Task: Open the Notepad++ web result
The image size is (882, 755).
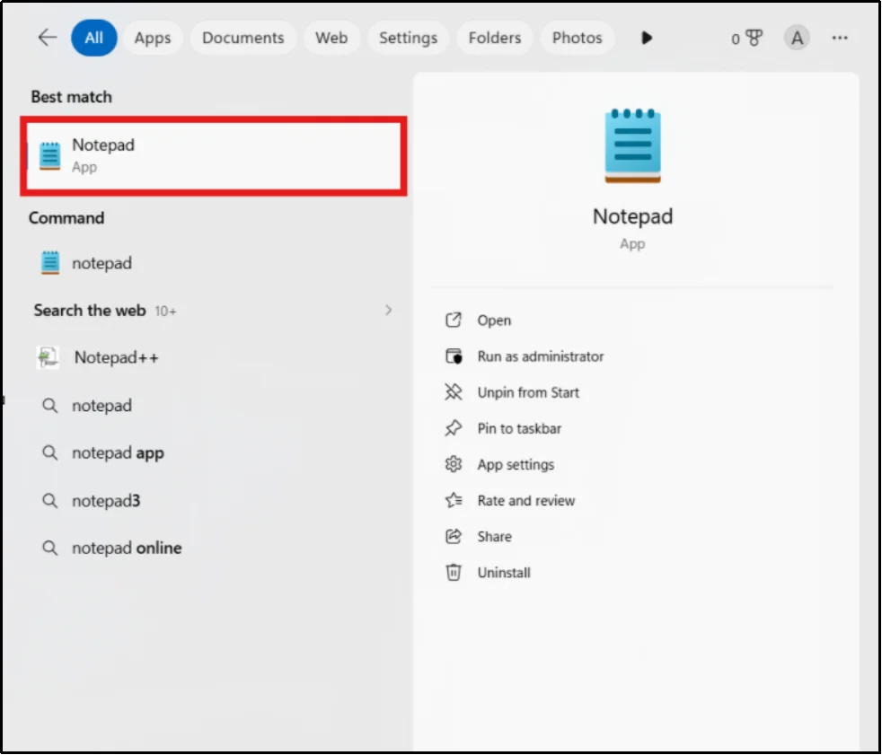Action: (214, 357)
